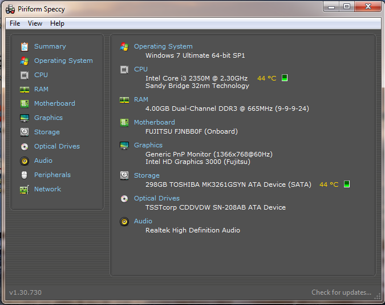Click the Graphics monitor icon in summary panel
Screen dimensions: 385x305
click(124, 146)
